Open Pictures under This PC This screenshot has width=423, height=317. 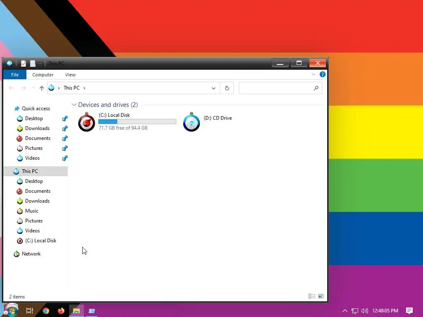(x=34, y=221)
